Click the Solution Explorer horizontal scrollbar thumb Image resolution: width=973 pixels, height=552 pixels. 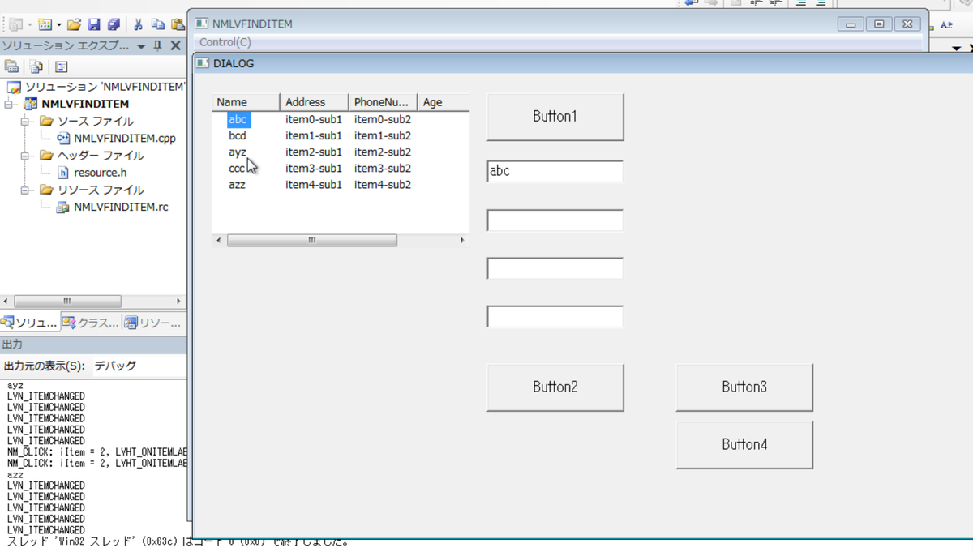pos(67,301)
